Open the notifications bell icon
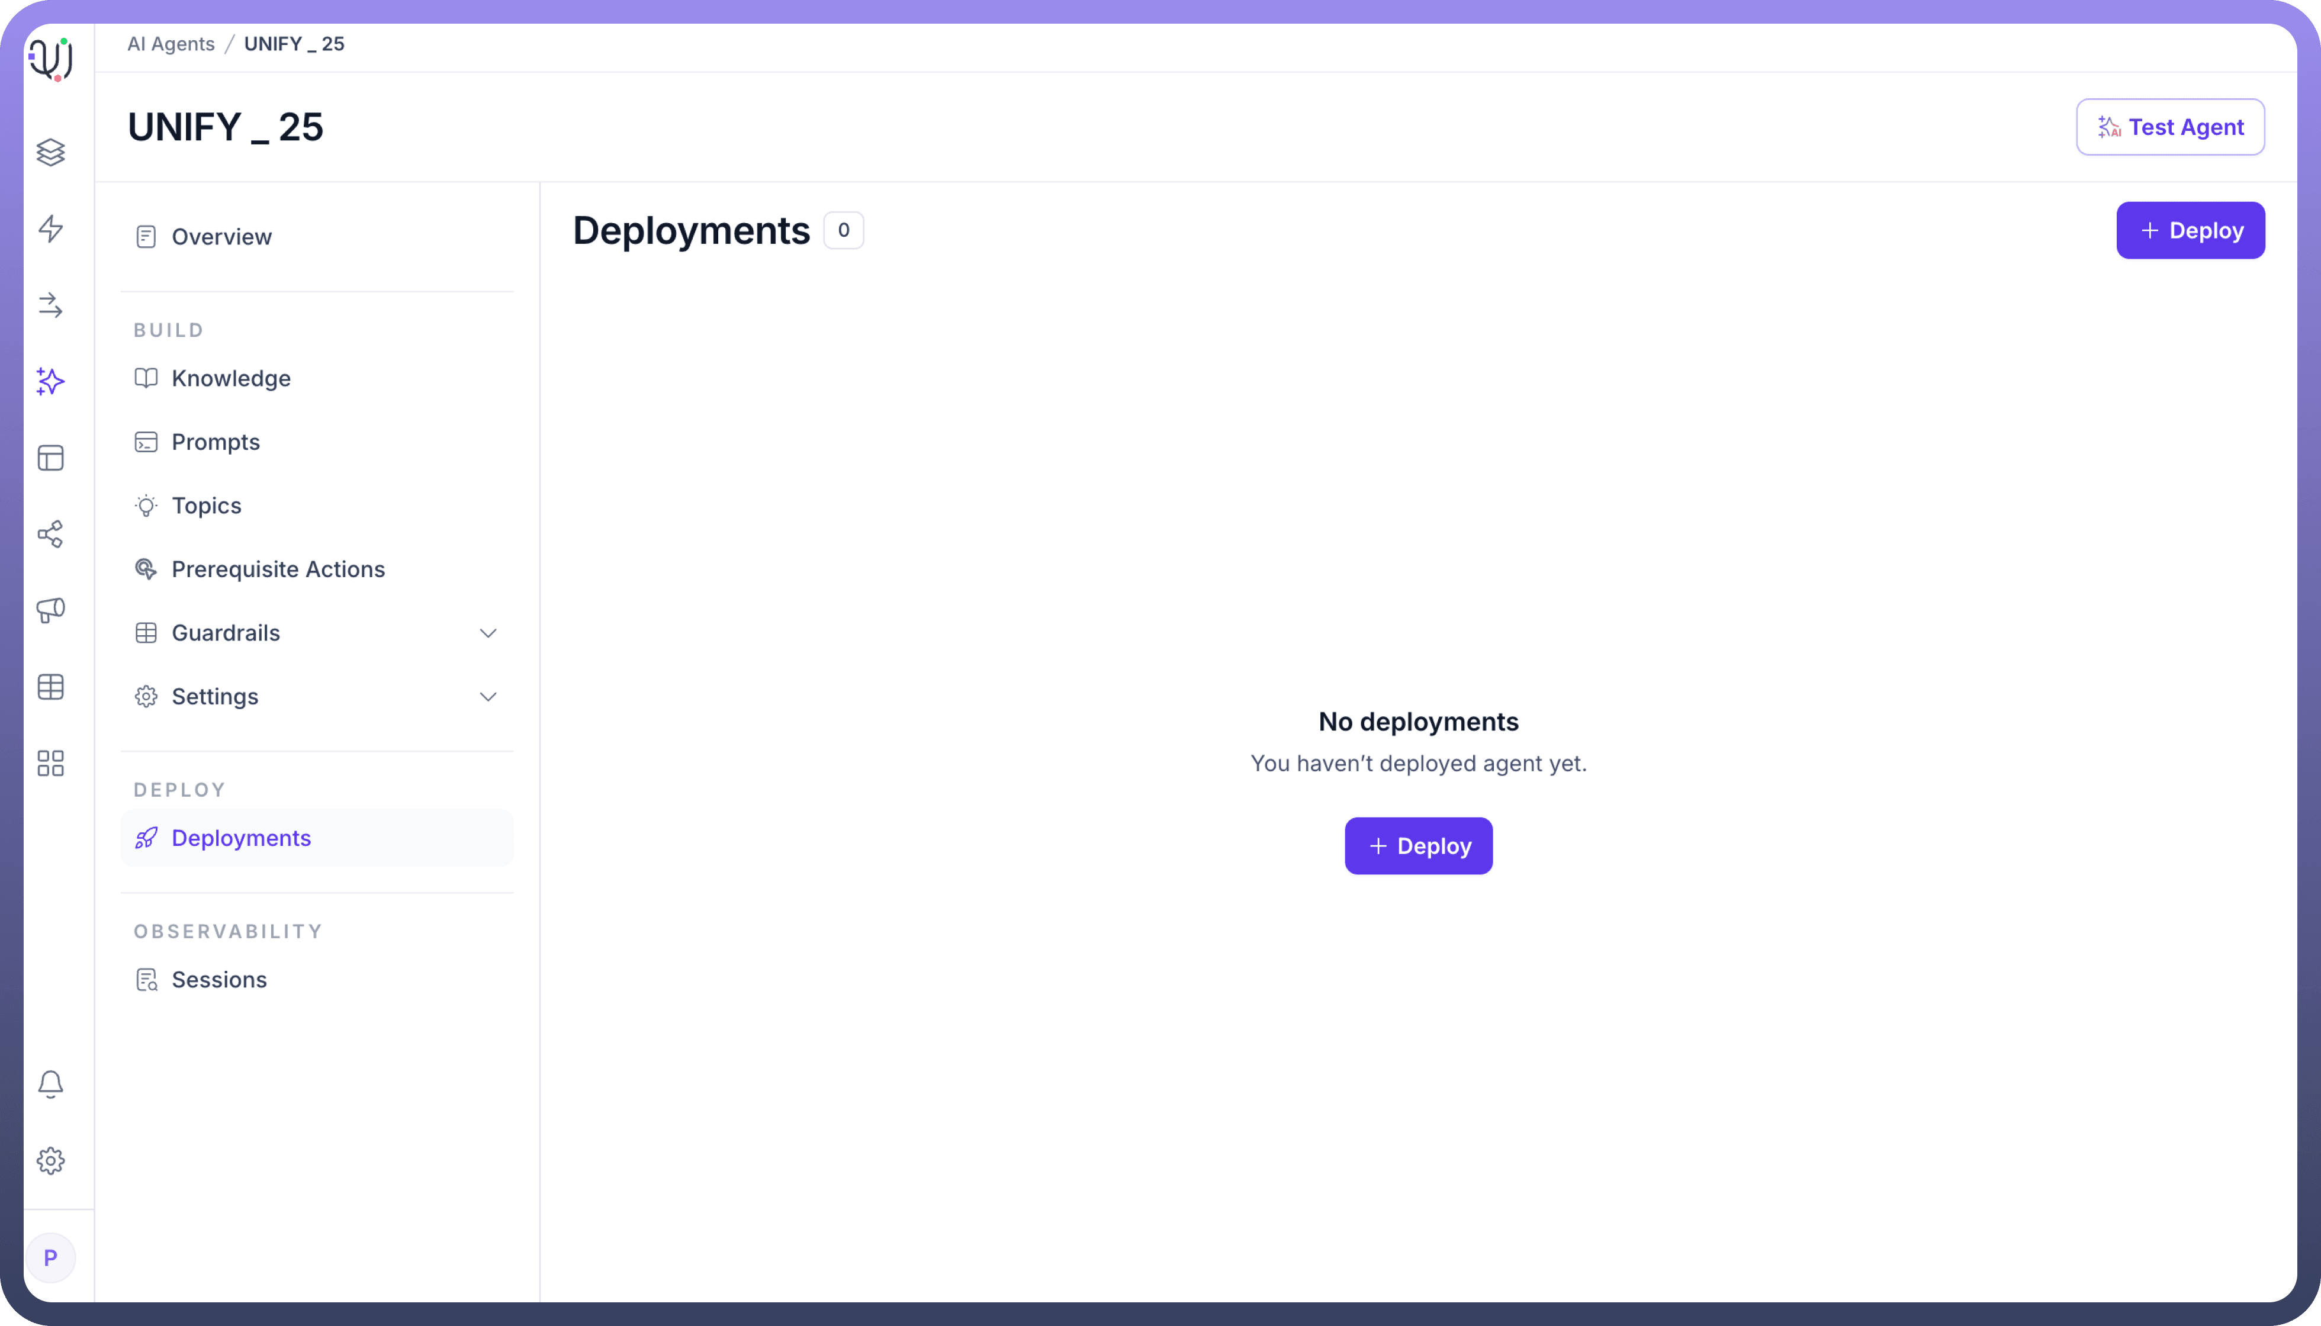 (x=51, y=1084)
